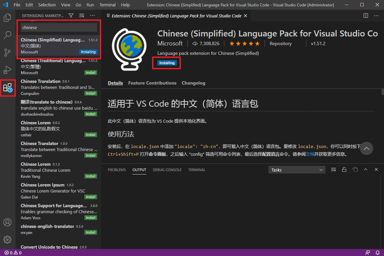Open the Repository link
The height and width of the screenshot is (256, 384).
(281, 43)
